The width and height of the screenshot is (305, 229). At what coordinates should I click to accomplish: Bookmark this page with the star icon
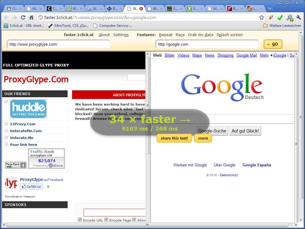click(x=262, y=18)
